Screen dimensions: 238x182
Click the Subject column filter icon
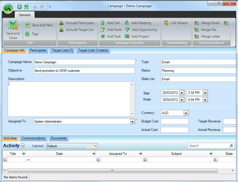[x=145, y=160]
